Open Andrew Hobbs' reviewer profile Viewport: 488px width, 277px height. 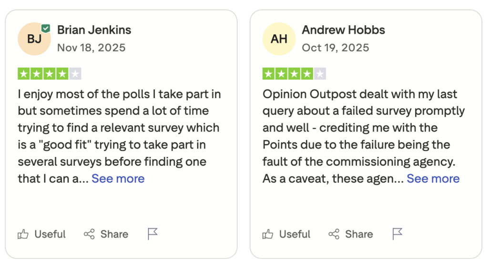coord(343,30)
